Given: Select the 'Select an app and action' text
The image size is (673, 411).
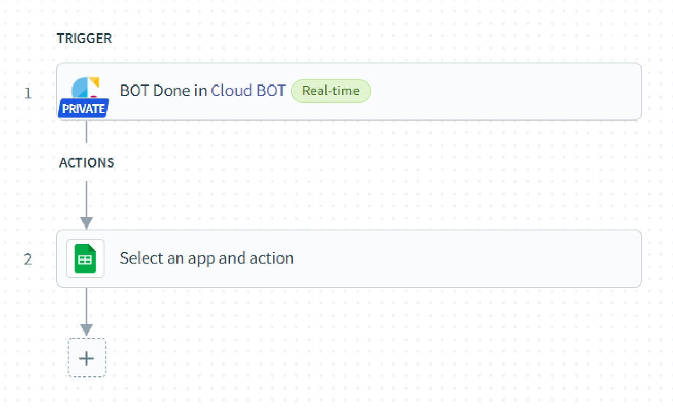Looking at the screenshot, I should click(x=207, y=258).
